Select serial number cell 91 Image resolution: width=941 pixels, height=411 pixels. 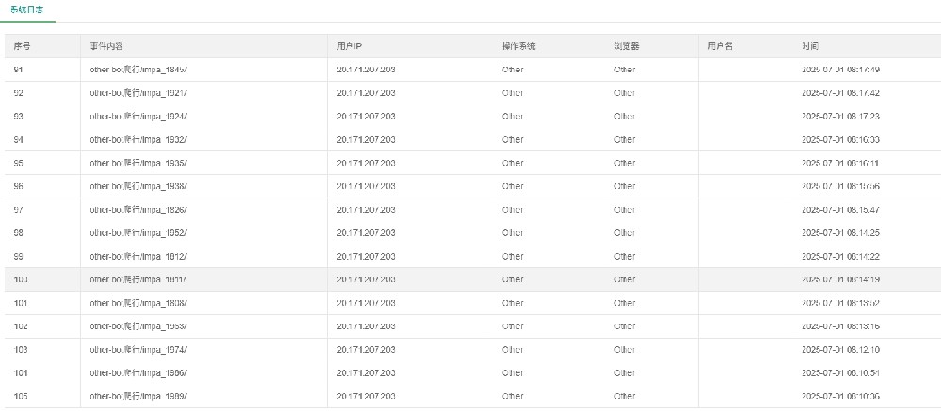click(18, 70)
